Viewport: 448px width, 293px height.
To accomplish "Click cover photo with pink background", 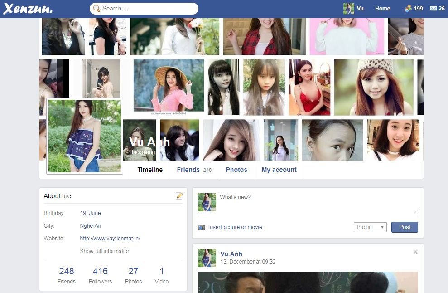I will click(x=347, y=36).
